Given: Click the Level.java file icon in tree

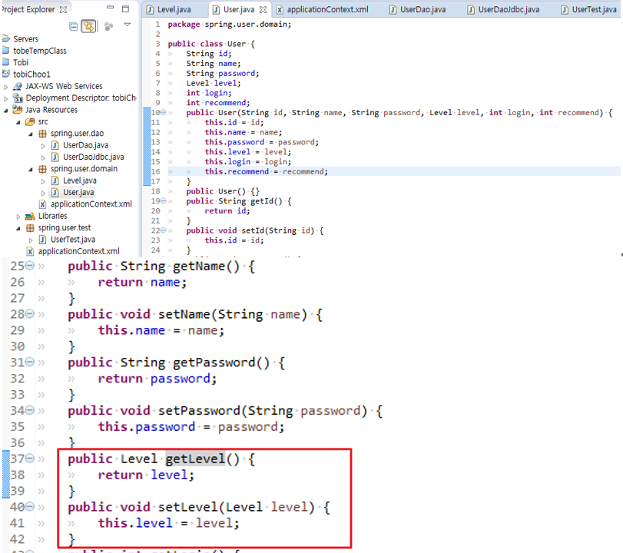Looking at the screenshot, I should click(55, 180).
